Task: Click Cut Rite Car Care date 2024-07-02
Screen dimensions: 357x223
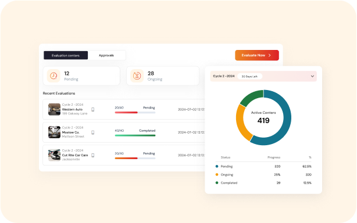Action: point(191,155)
